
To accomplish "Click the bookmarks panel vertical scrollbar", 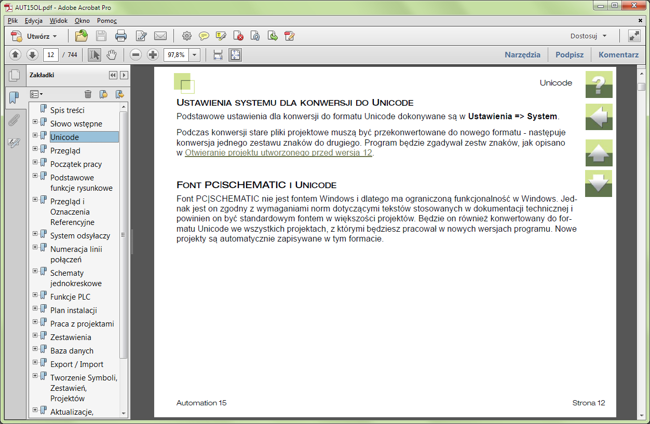I will click(x=124, y=235).
